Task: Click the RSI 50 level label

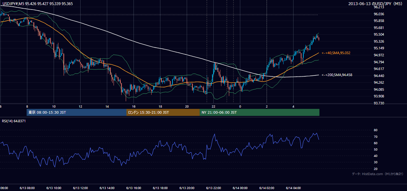Action: tap(376, 149)
